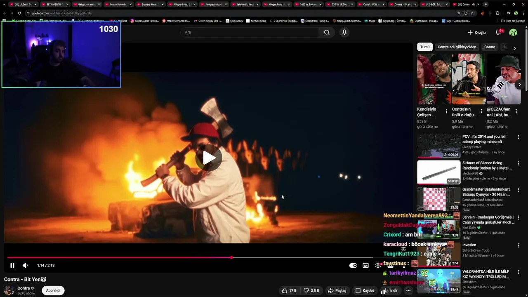Open the Gelen Kutusu Gmail bookmark
Screen dimensions: 528x297
click(207, 21)
